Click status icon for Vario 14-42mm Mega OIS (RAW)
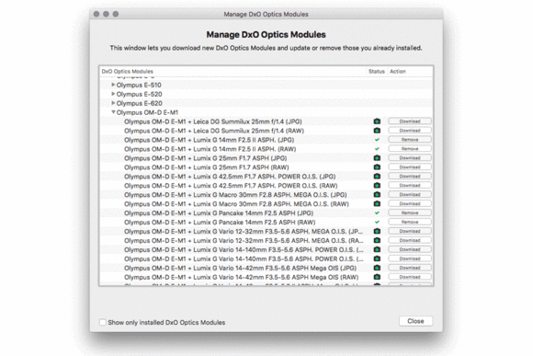 pyautogui.click(x=377, y=277)
